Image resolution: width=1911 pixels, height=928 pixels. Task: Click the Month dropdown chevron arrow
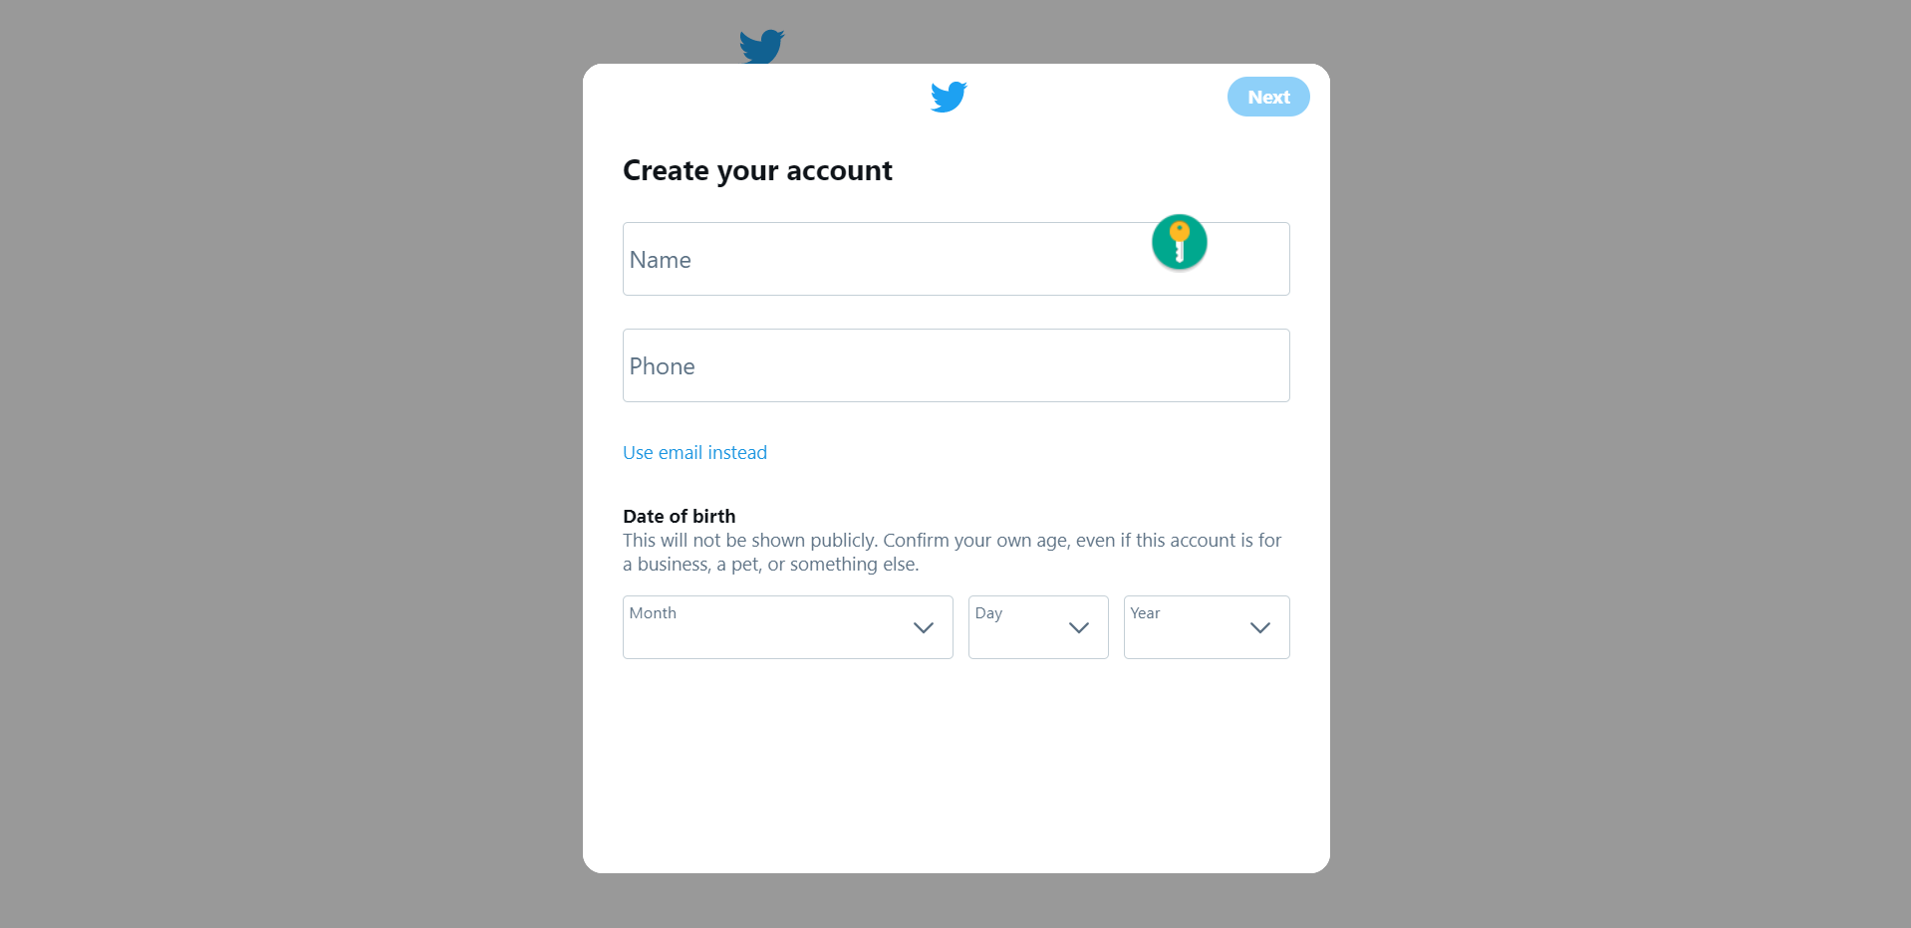[x=924, y=628]
